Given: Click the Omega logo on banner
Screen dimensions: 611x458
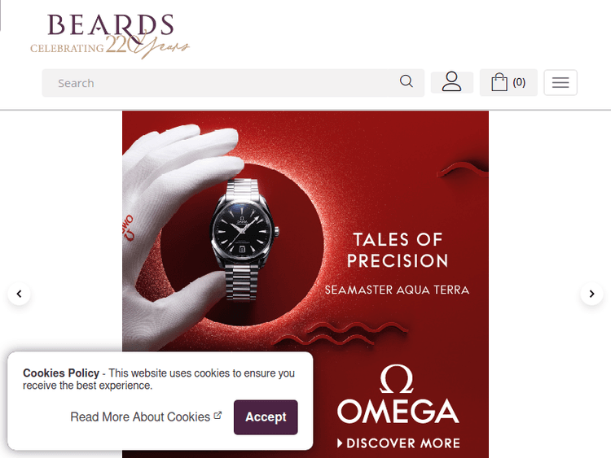Looking at the screenshot, I should 398,394.
